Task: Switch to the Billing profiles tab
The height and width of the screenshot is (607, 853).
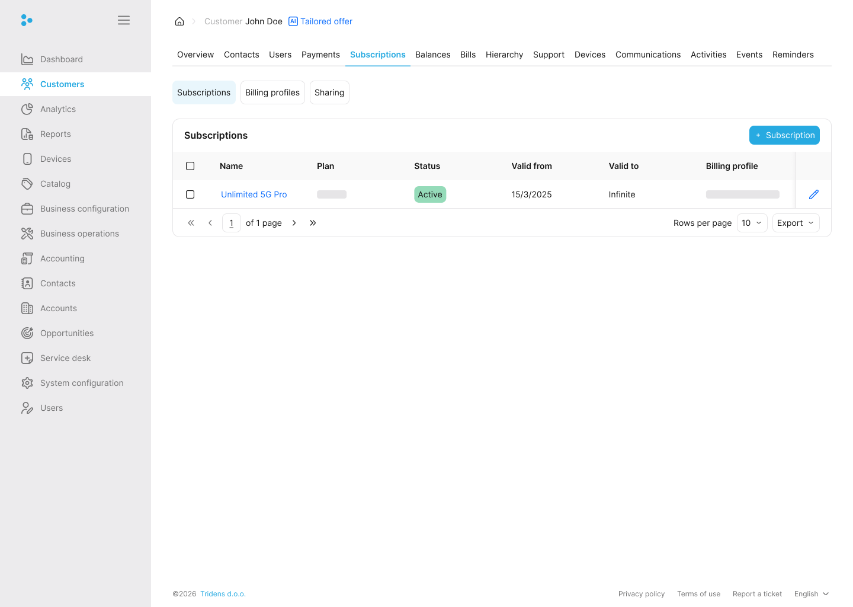Action: (x=272, y=92)
